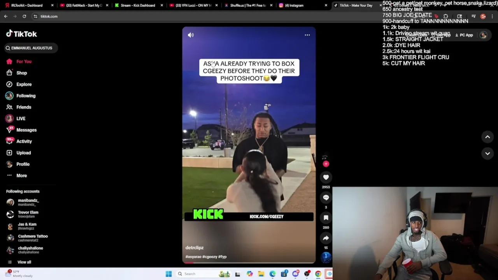The image size is (498, 280).
Task: Open Jas & Kam following account
Action: coord(23,226)
